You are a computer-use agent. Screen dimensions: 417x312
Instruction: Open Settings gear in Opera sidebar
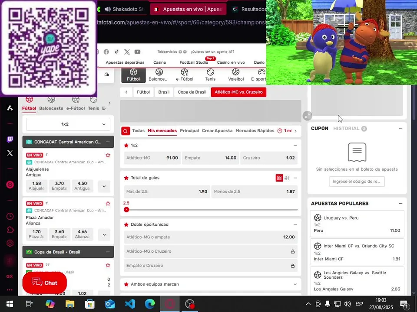coord(10,243)
